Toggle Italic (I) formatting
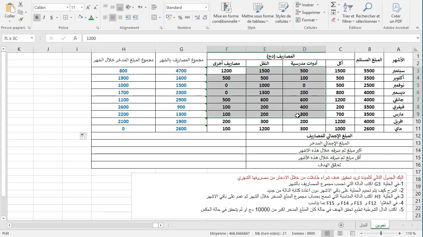423x237 pixels. (44, 17)
